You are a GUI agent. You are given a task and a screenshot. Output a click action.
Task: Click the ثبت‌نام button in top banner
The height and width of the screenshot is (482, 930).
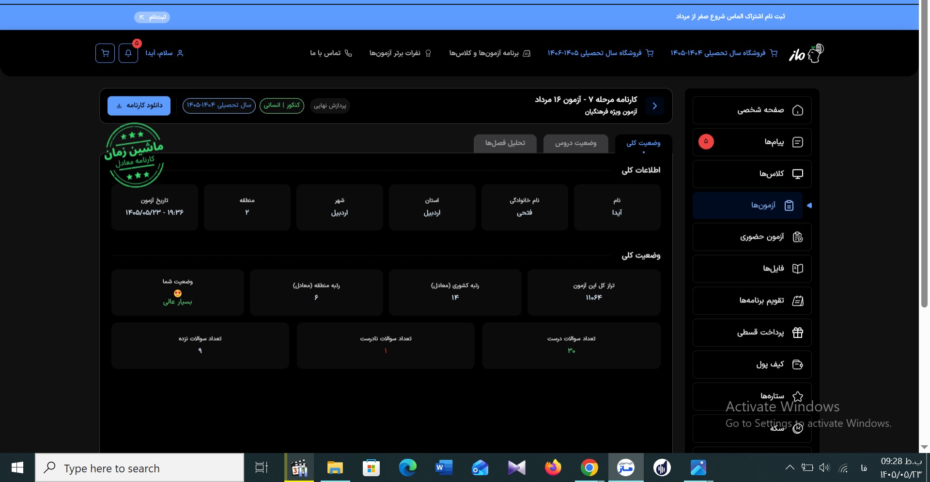click(x=152, y=17)
